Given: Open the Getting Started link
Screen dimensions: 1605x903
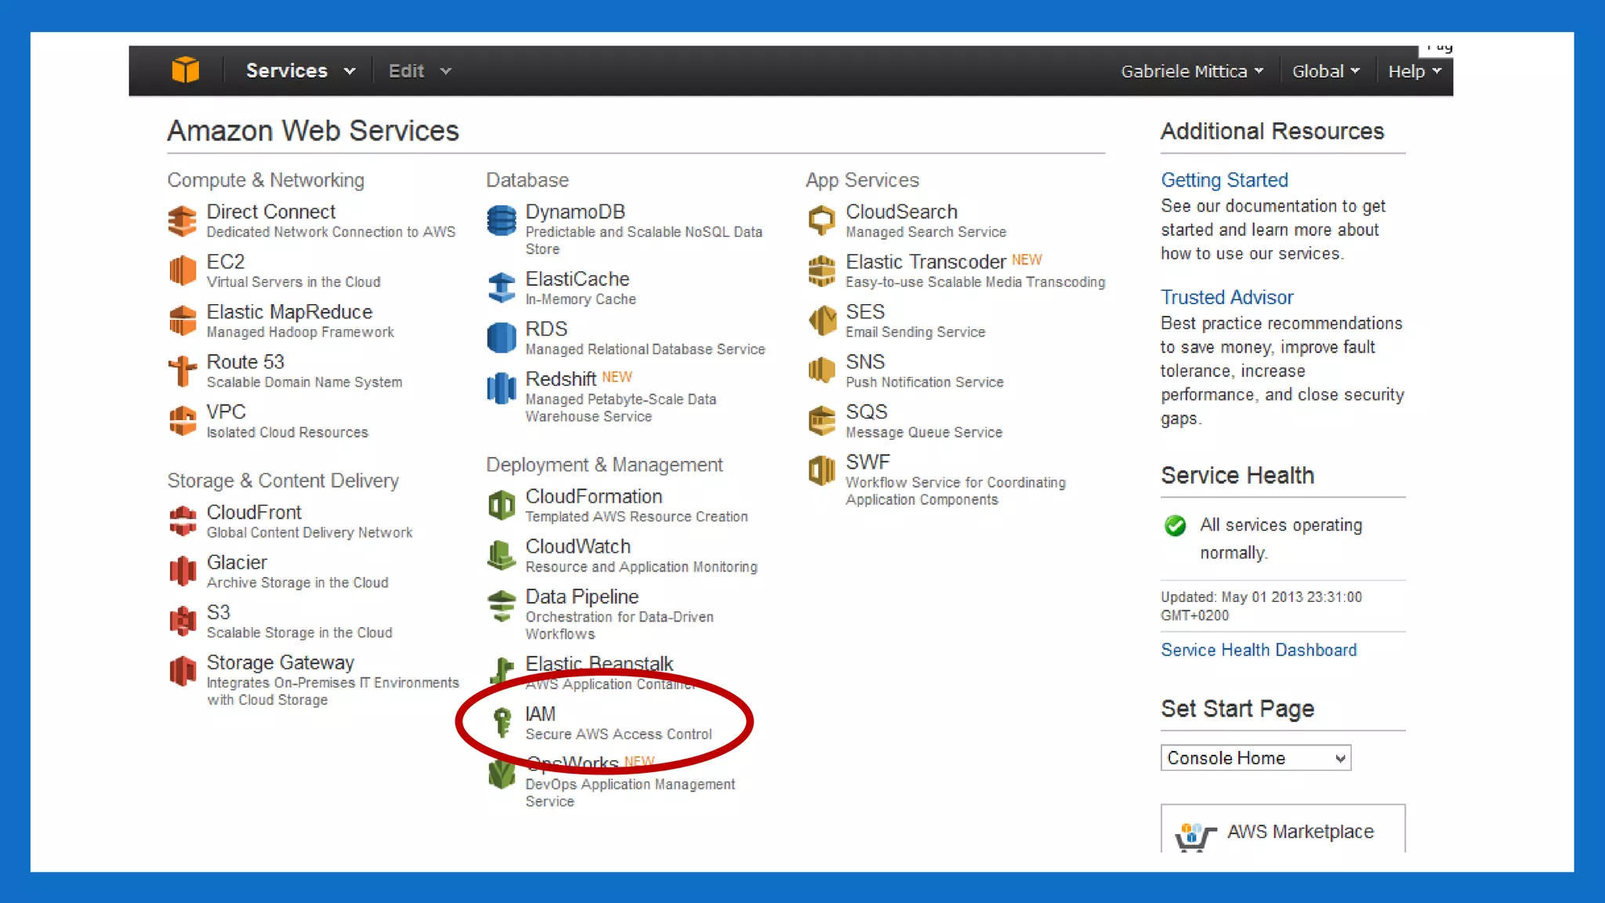Looking at the screenshot, I should 1224,180.
